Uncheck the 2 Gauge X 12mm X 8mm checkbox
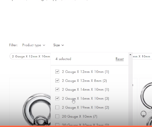The width and height of the screenshot is (152, 127). click(57, 81)
